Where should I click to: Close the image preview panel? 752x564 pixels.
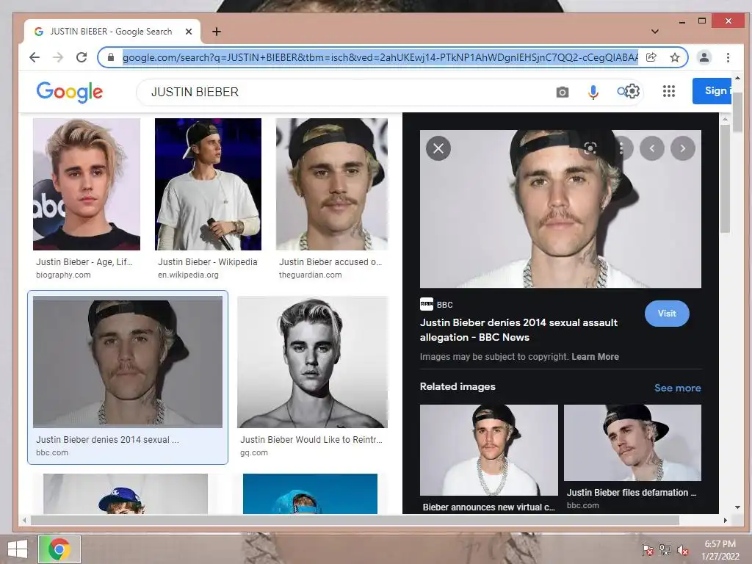438,148
